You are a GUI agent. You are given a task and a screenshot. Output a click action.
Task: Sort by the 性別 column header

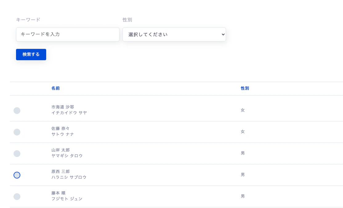click(245, 88)
